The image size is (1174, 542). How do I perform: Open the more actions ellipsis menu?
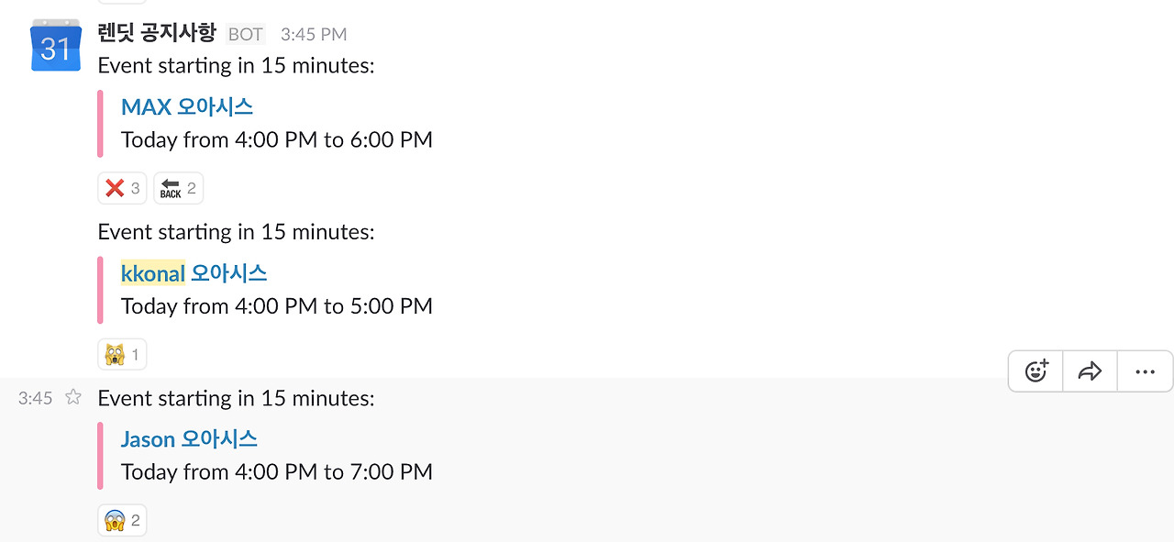pos(1145,371)
